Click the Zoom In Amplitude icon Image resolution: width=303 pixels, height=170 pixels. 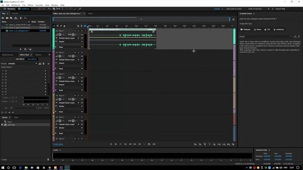195,144
